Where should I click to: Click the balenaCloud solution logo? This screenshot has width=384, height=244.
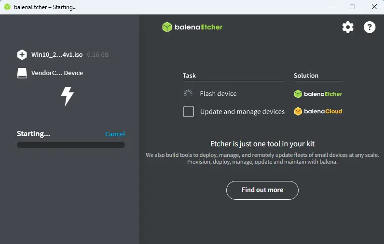(318, 111)
